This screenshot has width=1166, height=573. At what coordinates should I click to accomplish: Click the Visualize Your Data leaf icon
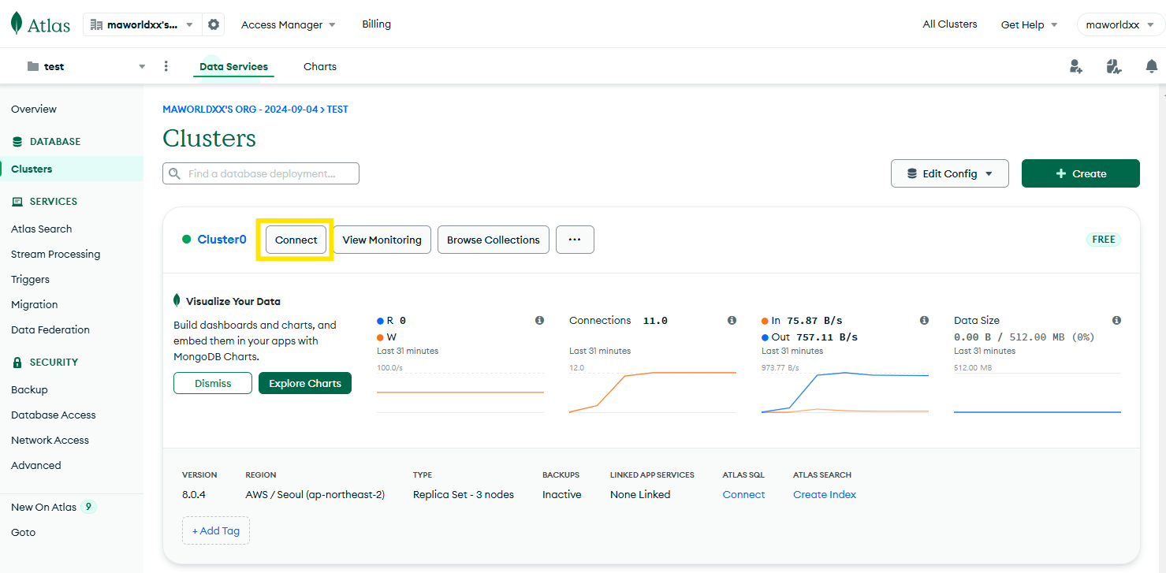coord(177,300)
